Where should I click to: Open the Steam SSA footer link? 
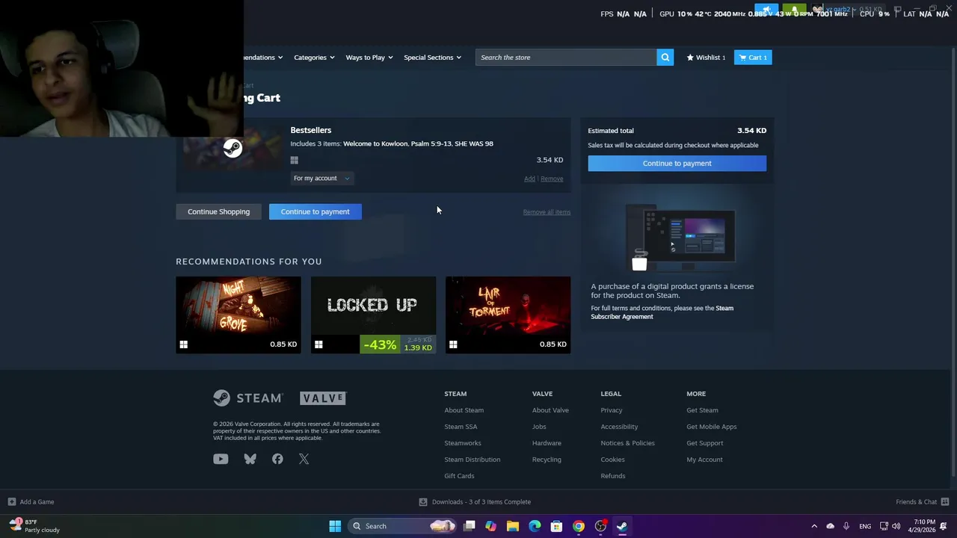(461, 427)
